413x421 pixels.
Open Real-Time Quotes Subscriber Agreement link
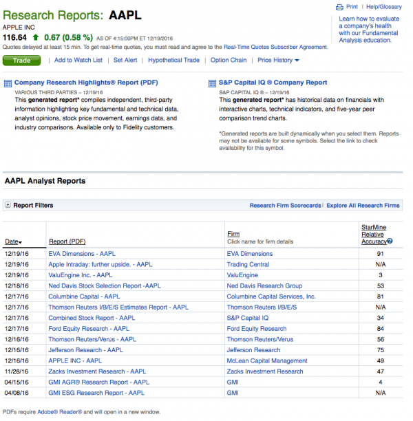click(275, 47)
